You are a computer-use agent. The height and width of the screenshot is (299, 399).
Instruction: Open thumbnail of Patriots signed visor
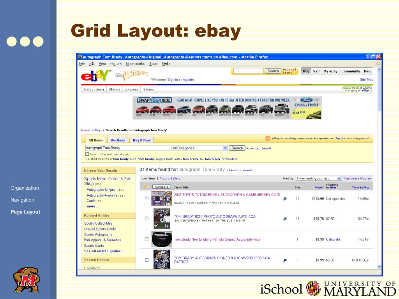coord(162,239)
